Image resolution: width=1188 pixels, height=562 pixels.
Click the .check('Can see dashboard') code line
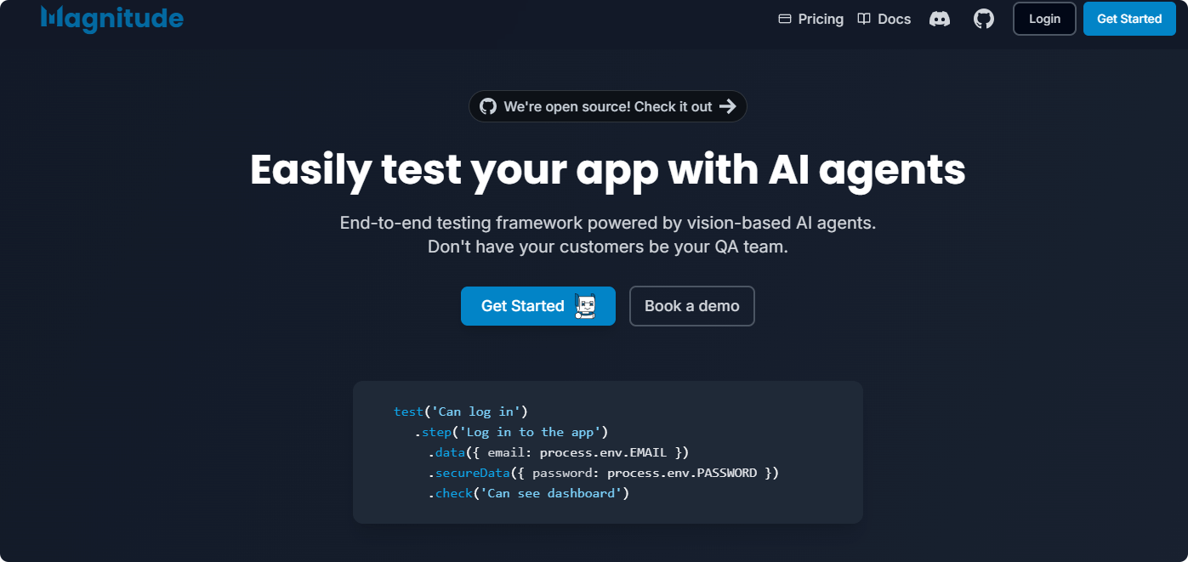click(x=529, y=493)
